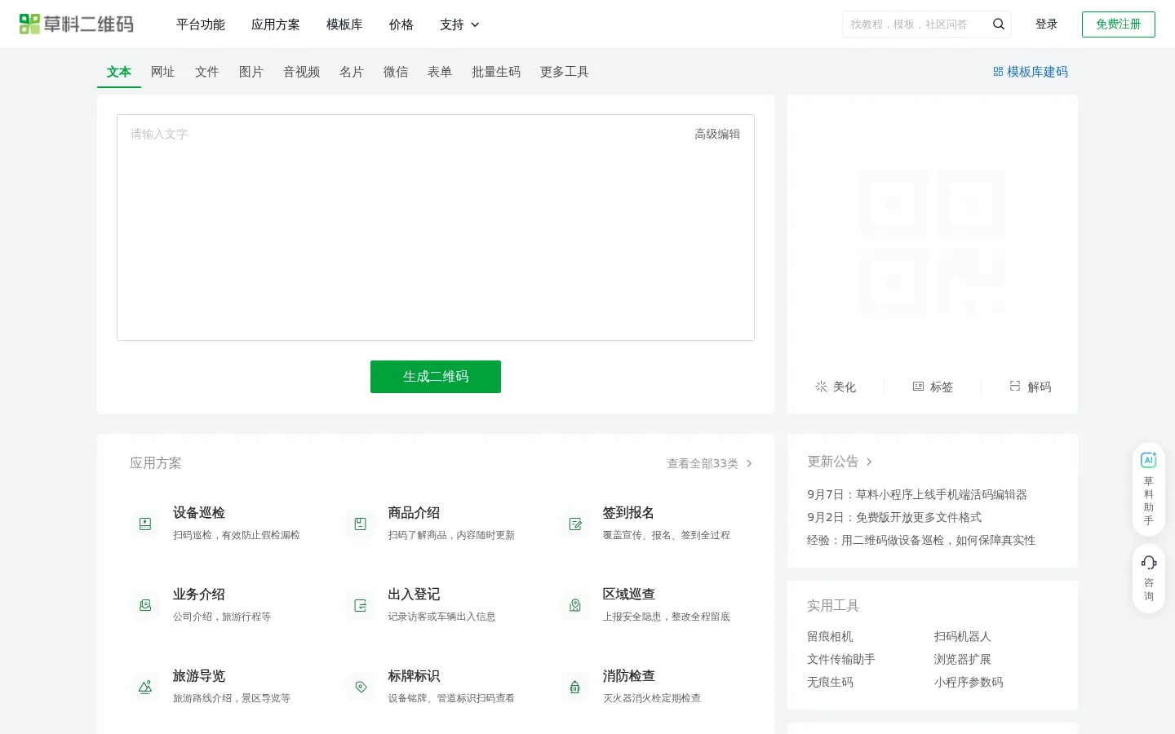Click the 旅游导览 icon
Image resolution: width=1175 pixels, height=734 pixels.
145,687
